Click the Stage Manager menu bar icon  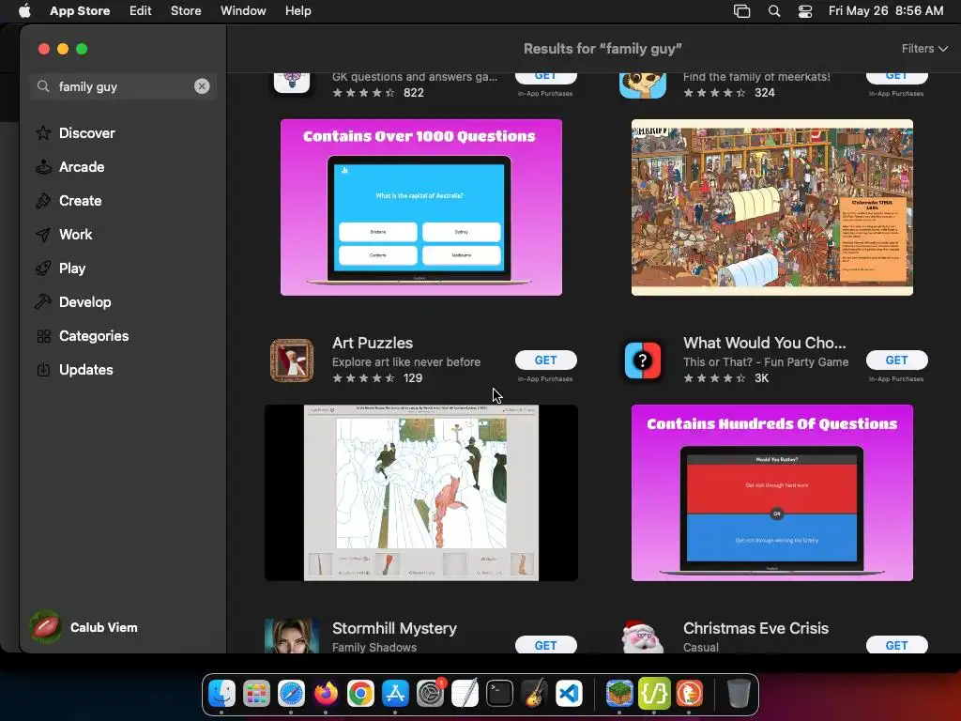[x=741, y=11]
